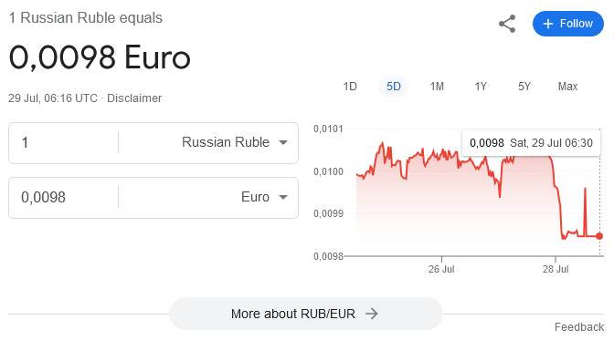Screen dimensions: 614x351
Task: Click the arrow icon beside More about RUB/EUR
Action: pyautogui.click(x=372, y=314)
